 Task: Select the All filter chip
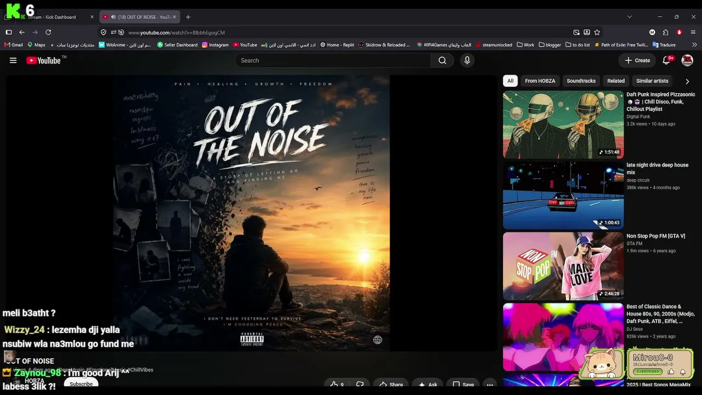510,81
